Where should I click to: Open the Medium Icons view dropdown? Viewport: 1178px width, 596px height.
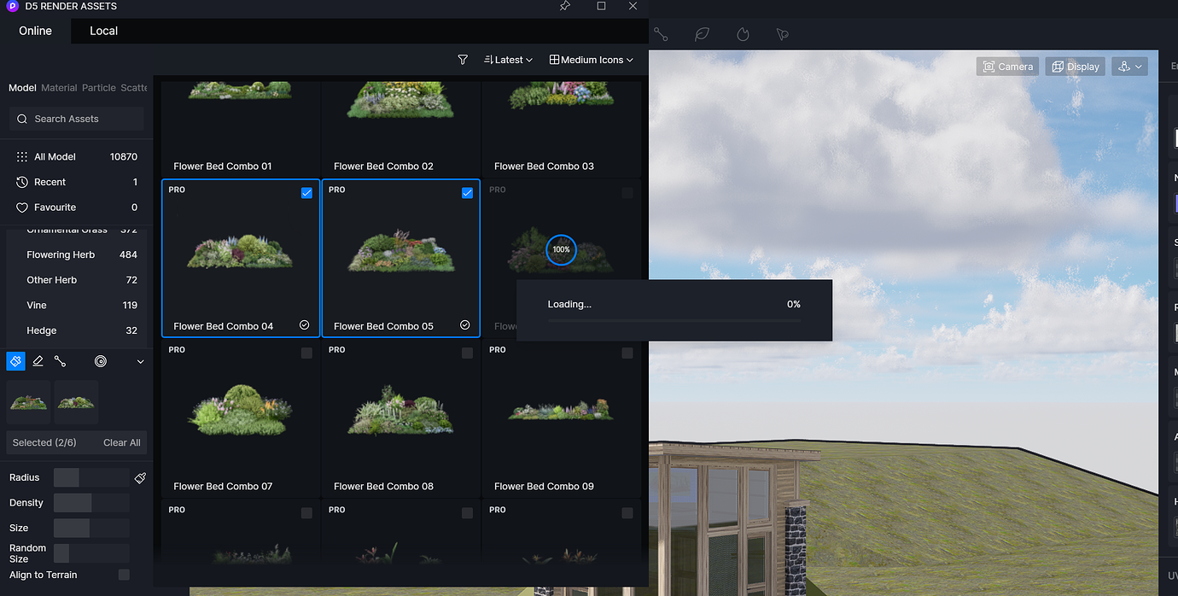(591, 60)
